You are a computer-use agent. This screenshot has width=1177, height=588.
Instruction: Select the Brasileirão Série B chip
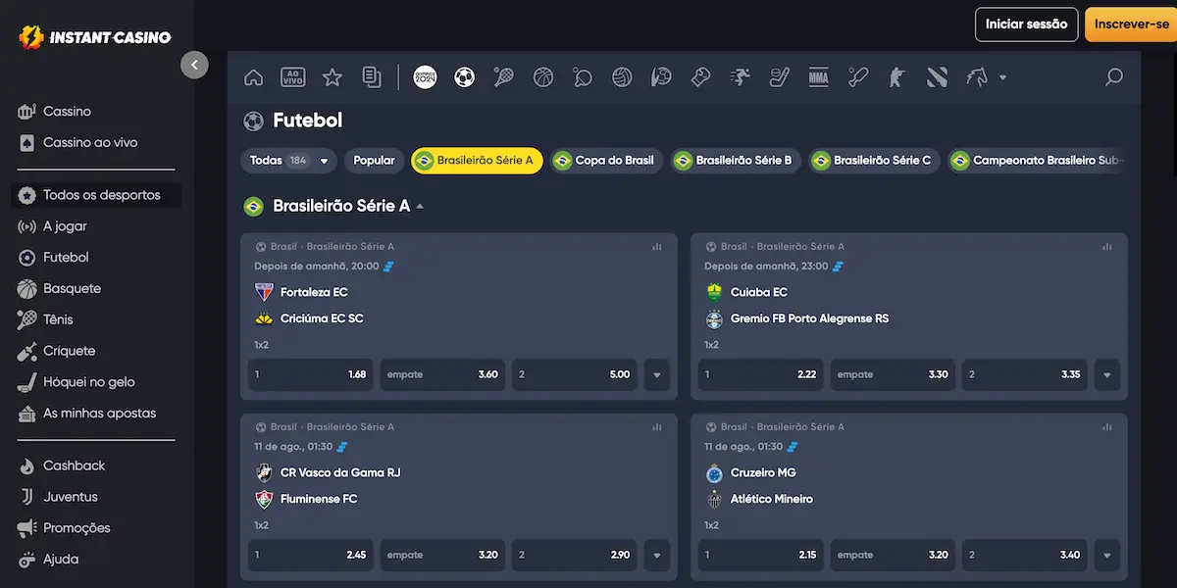(x=737, y=161)
